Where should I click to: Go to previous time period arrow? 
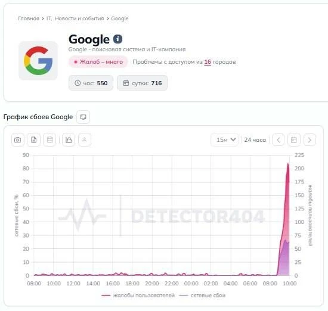279,139
